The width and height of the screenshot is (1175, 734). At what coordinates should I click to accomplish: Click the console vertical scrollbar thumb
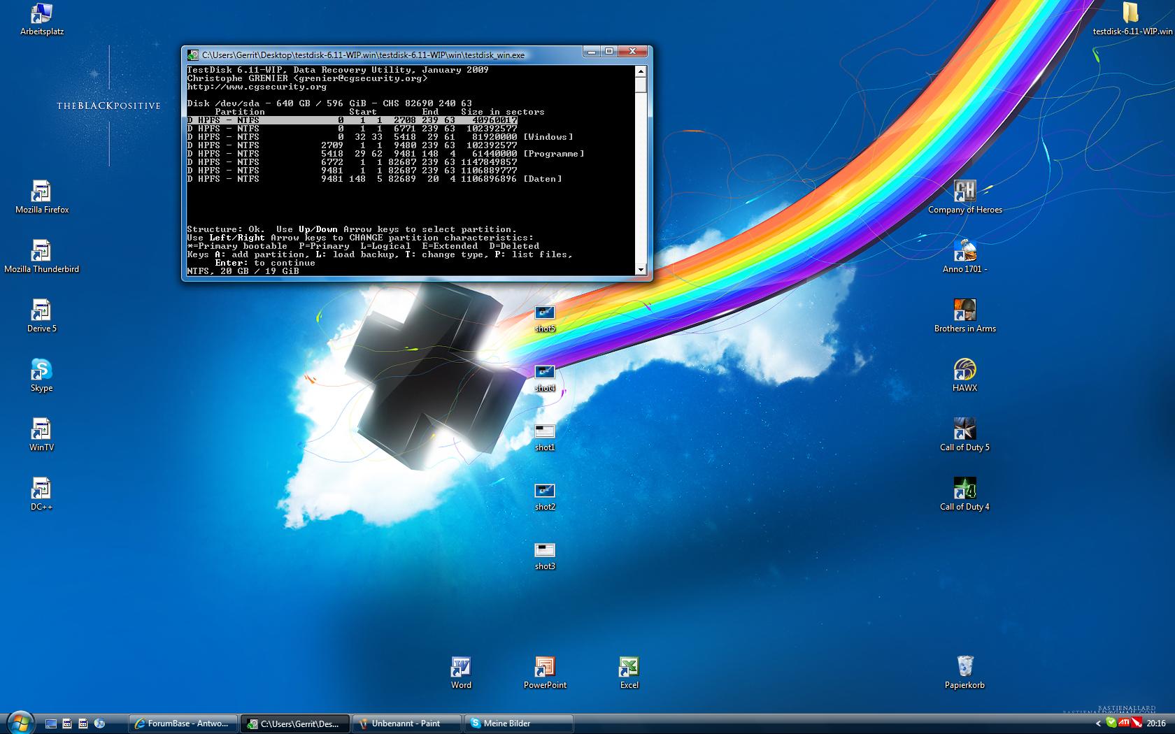[x=641, y=85]
